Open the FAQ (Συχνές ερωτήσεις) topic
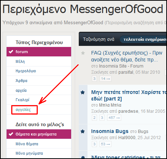 [127, 56]
